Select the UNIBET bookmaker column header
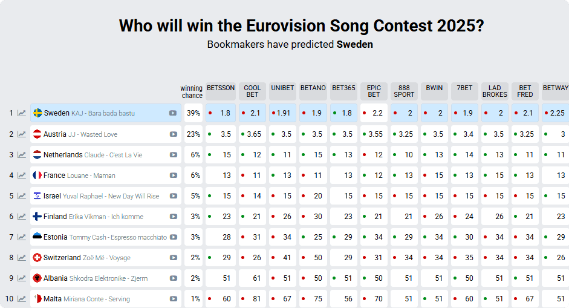 click(282, 91)
